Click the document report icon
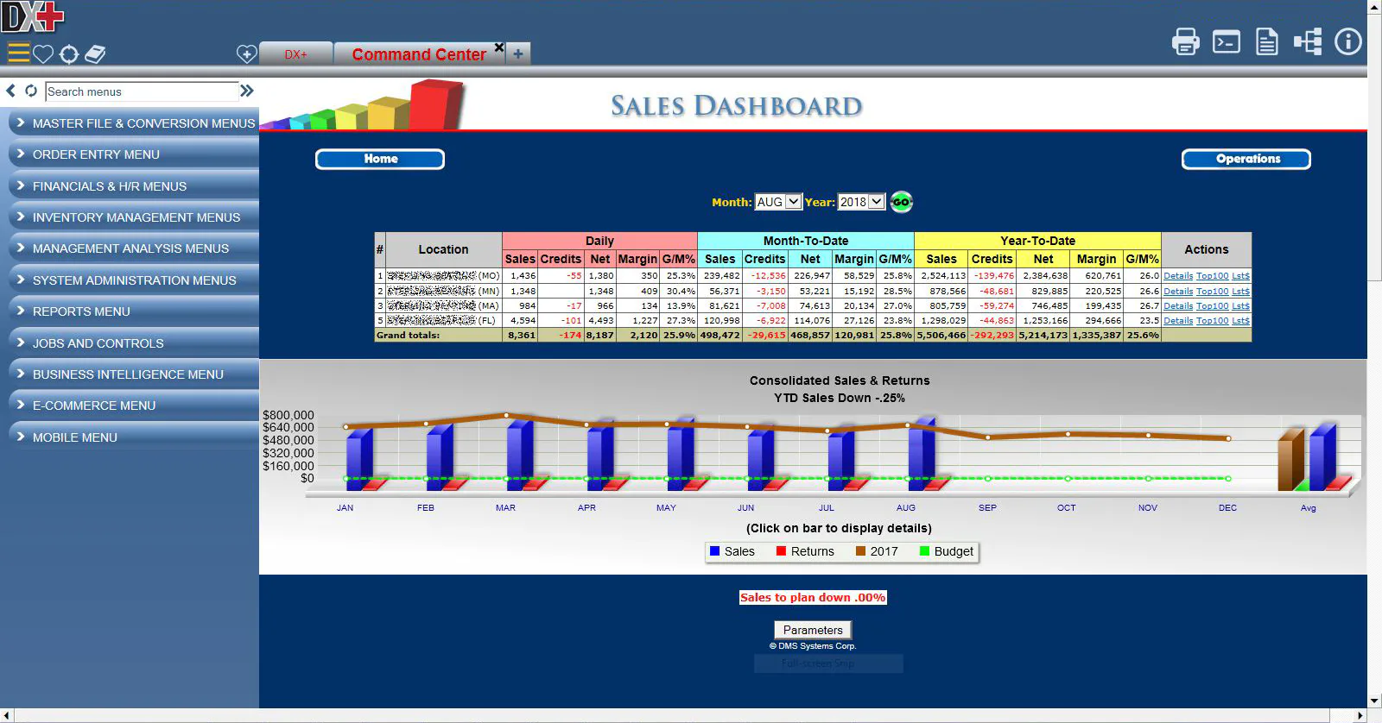The image size is (1382, 723). (1266, 41)
